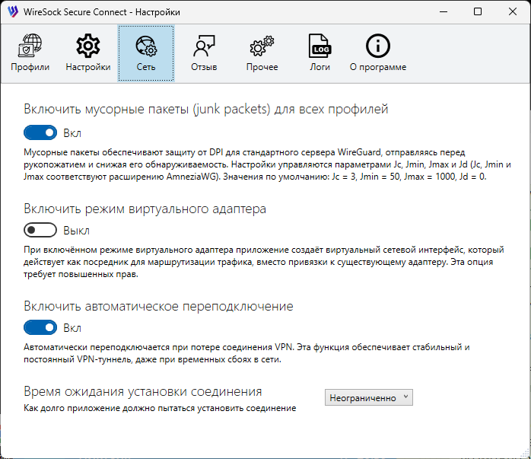Minimize the WireSock settings window
The height and width of the screenshot is (459, 531).
pos(444,11)
